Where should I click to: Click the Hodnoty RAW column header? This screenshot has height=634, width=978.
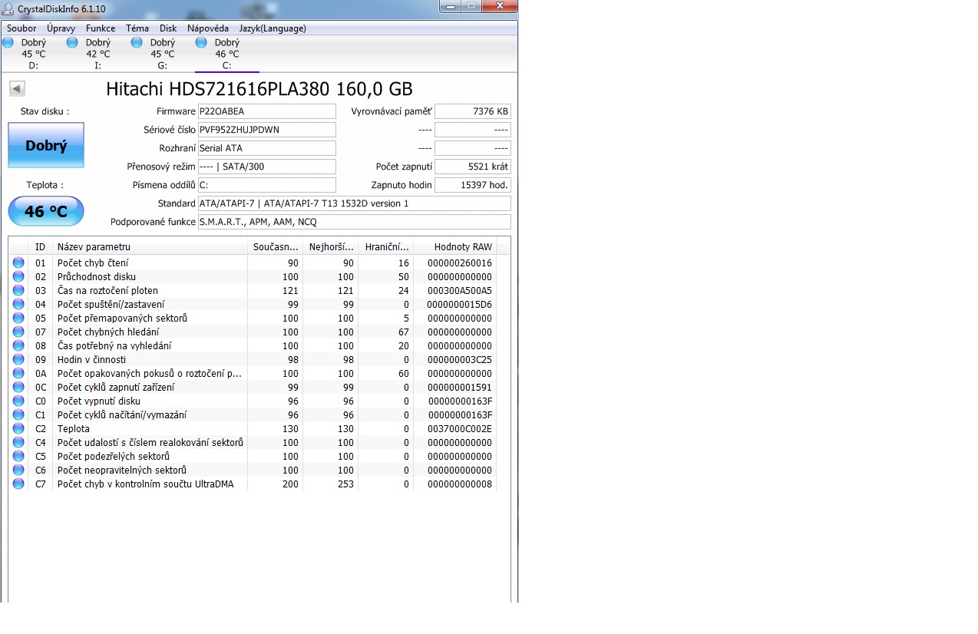click(x=455, y=246)
